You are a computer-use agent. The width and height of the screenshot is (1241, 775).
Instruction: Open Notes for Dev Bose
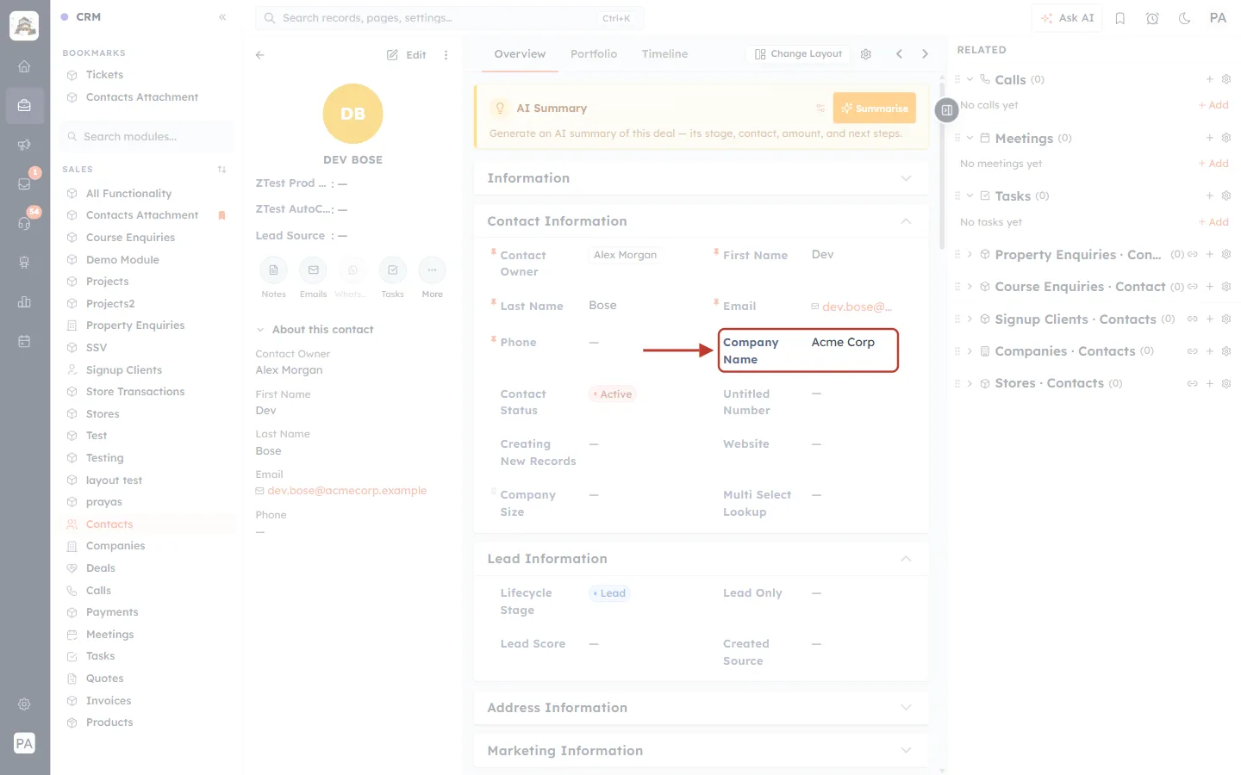[x=273, y=270]
